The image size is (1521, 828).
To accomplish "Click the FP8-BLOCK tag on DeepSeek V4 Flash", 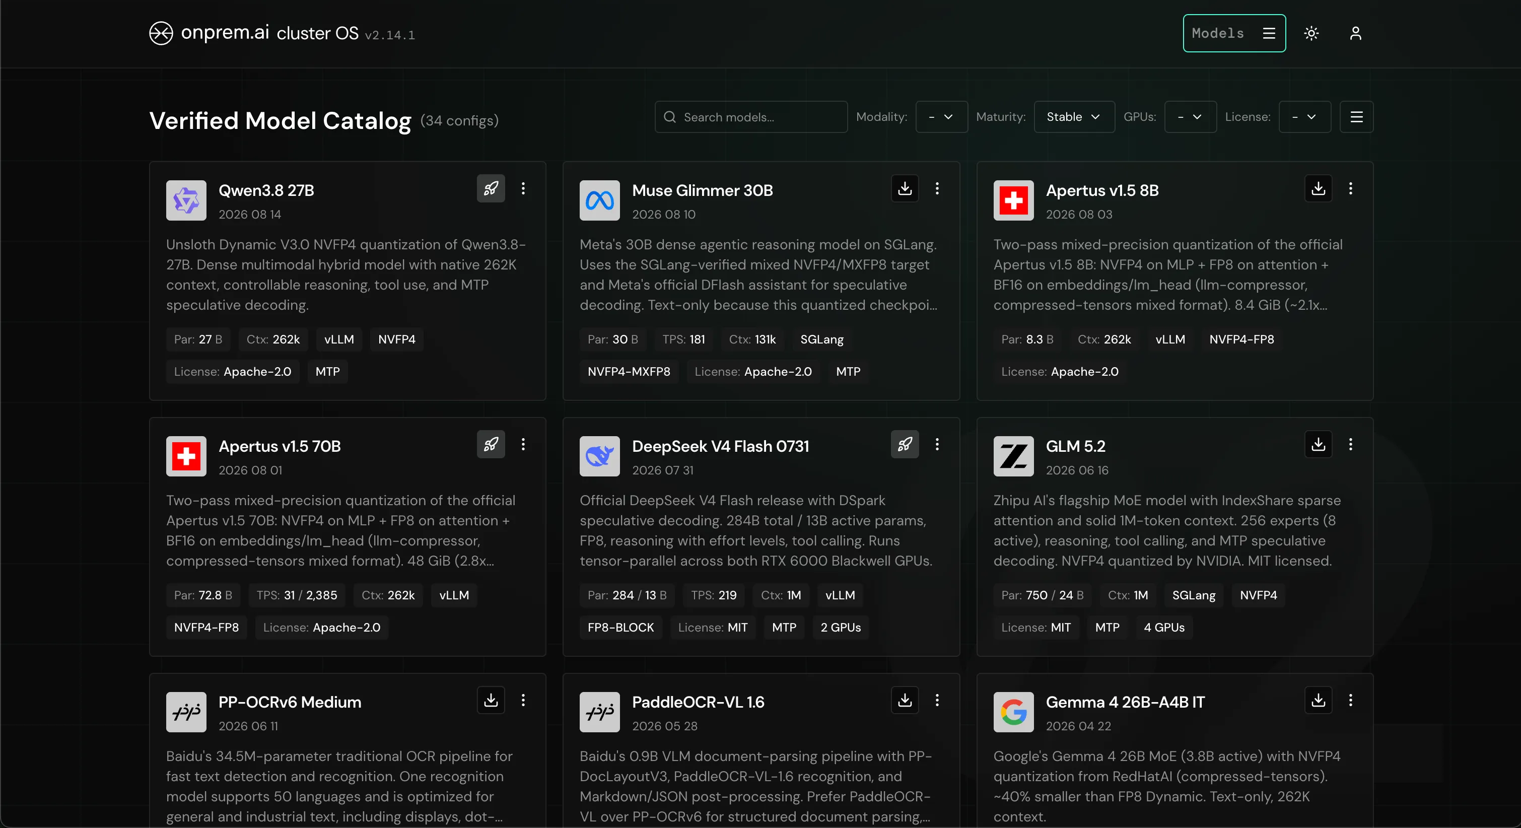I will 620,627.
